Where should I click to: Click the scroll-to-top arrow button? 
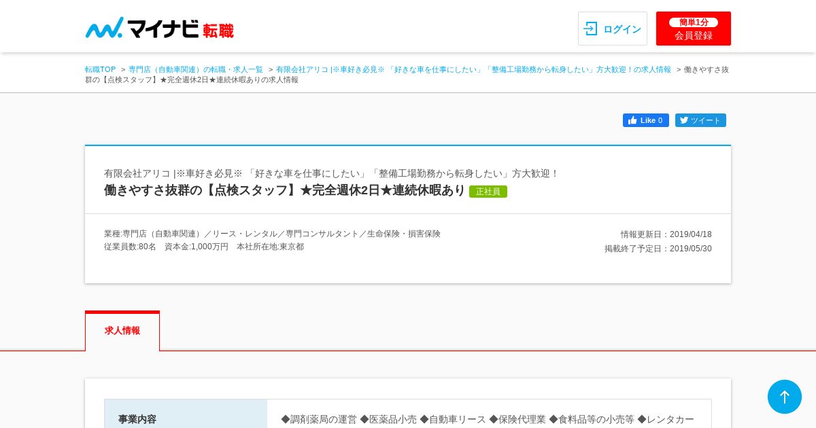785,397
